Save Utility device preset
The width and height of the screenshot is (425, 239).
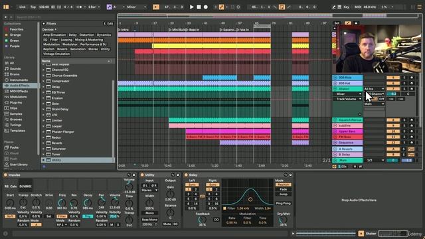178,175
